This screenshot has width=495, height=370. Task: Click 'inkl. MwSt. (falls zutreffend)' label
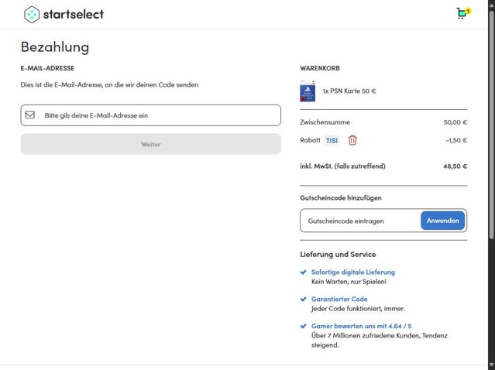click(342, 166)
